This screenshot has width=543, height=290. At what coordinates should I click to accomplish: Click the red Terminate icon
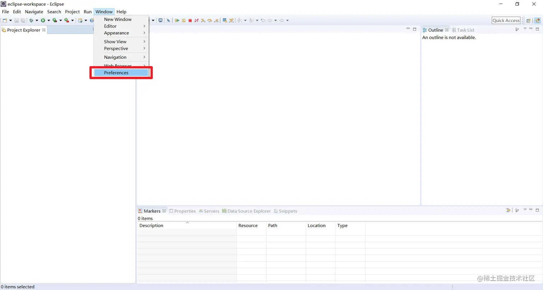coord(190,20)
